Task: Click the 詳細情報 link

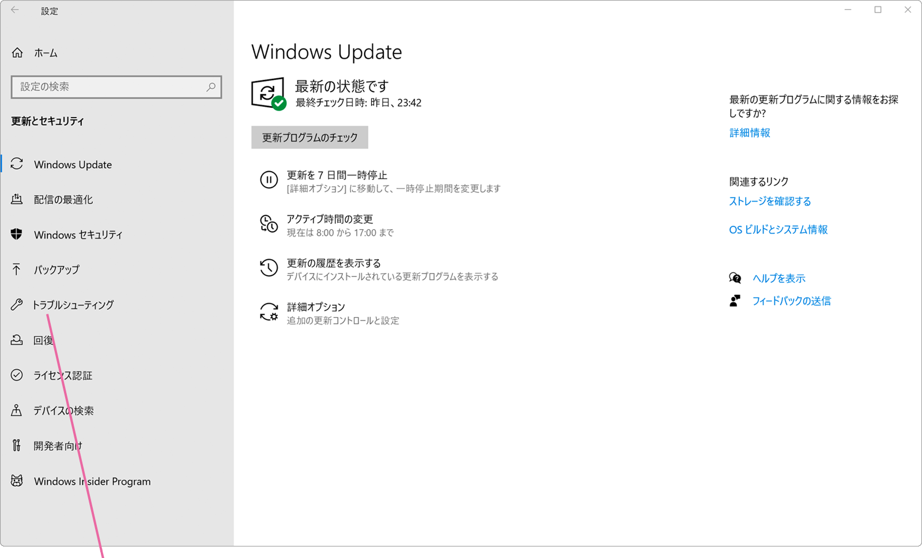Action: pyautogui.click(x=750, y=133)
